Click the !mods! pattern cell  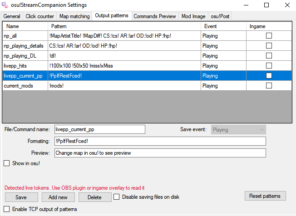point(124,86)
